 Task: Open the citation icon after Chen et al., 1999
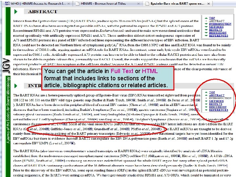pos(156,105)
